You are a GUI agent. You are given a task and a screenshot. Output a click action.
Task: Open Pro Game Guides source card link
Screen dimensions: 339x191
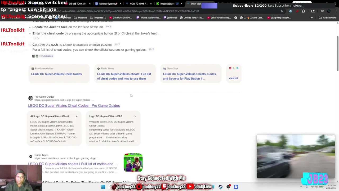(56, 74)
